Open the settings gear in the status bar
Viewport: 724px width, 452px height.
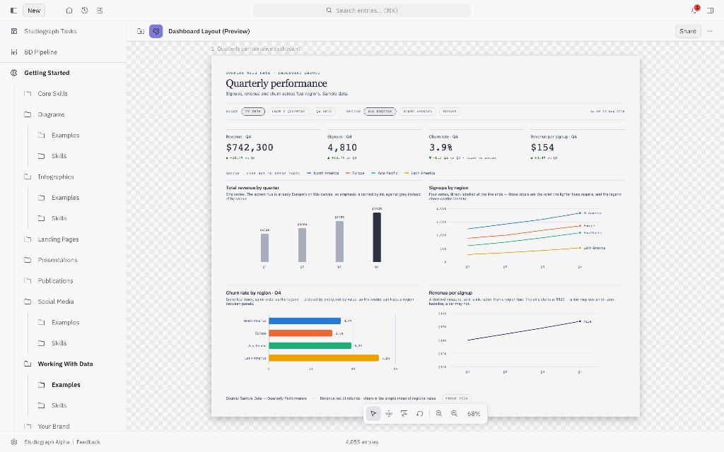pos(14,442)
